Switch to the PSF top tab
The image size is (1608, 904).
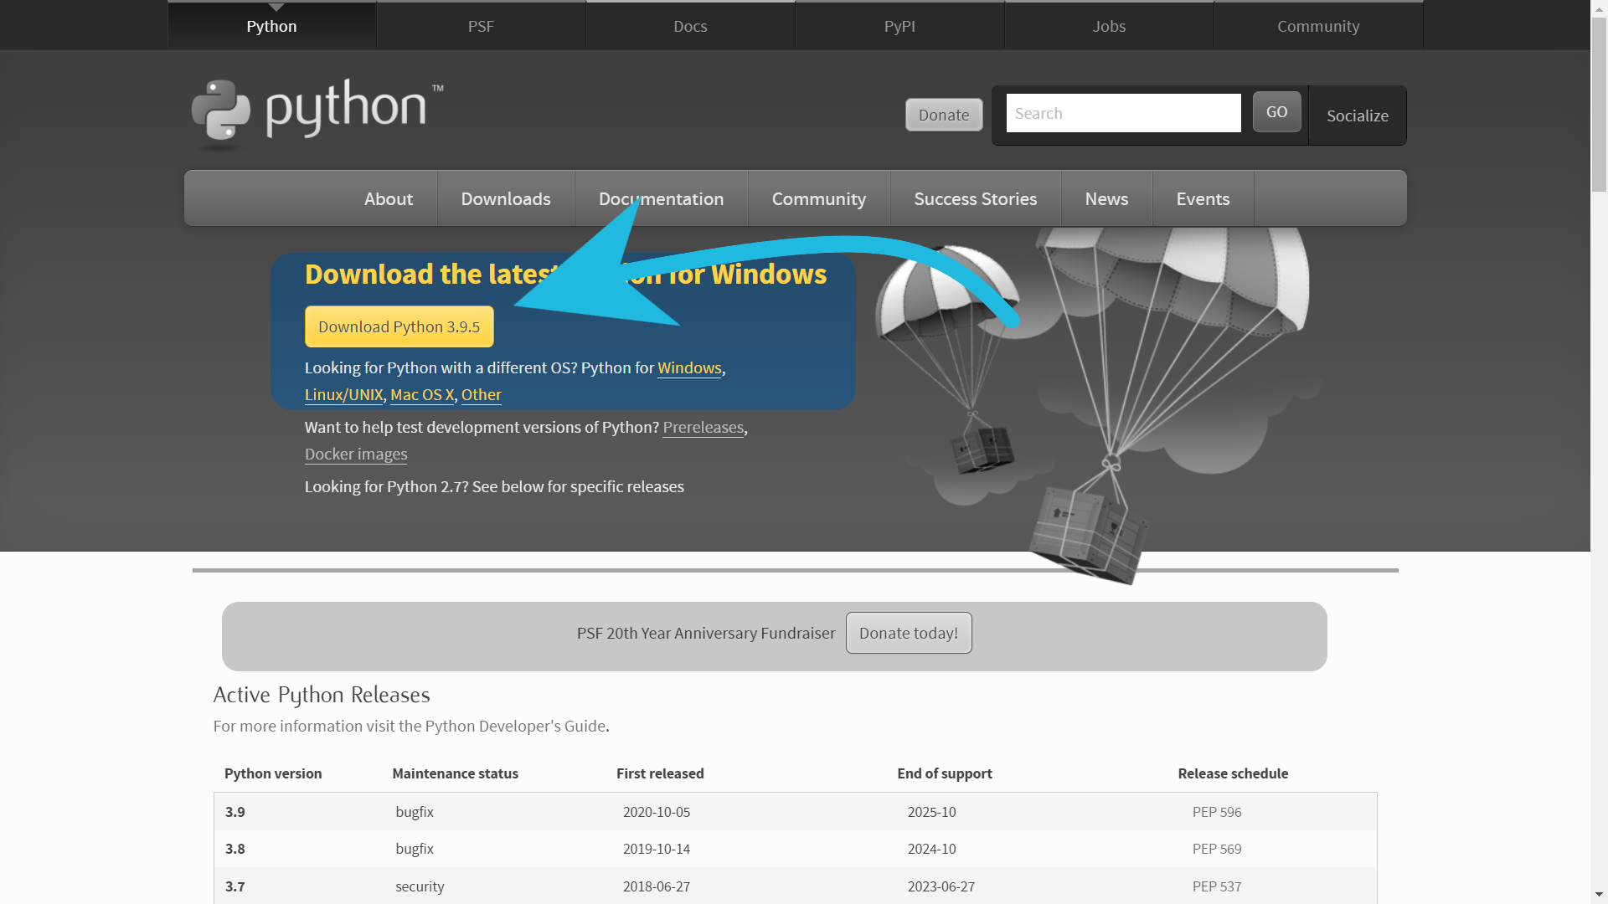click(481, 26)
